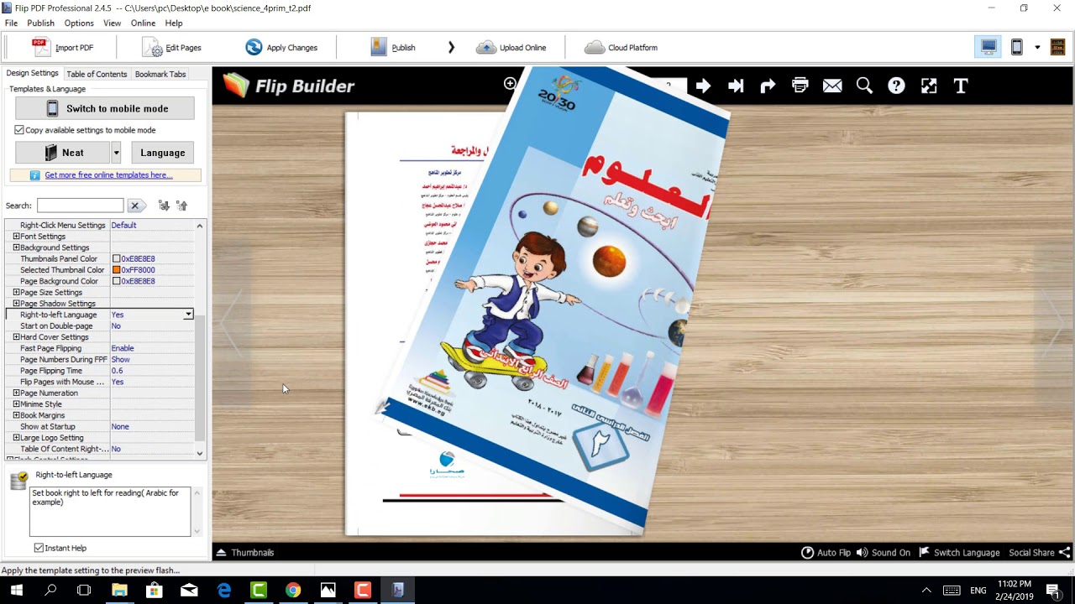This screenshot has width=1075, height=604.
Task: Open the Right-to-left Language value dropdown
Action: coord(188,315)
